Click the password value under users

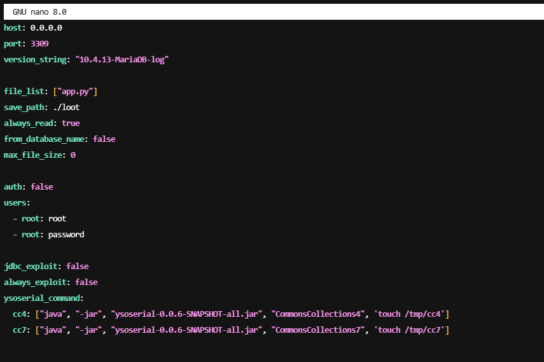[66, 235]
